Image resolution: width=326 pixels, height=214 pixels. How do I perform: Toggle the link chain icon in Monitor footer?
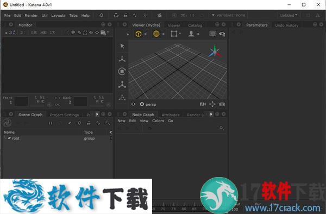pyautogui.click(x=58, y=105)
